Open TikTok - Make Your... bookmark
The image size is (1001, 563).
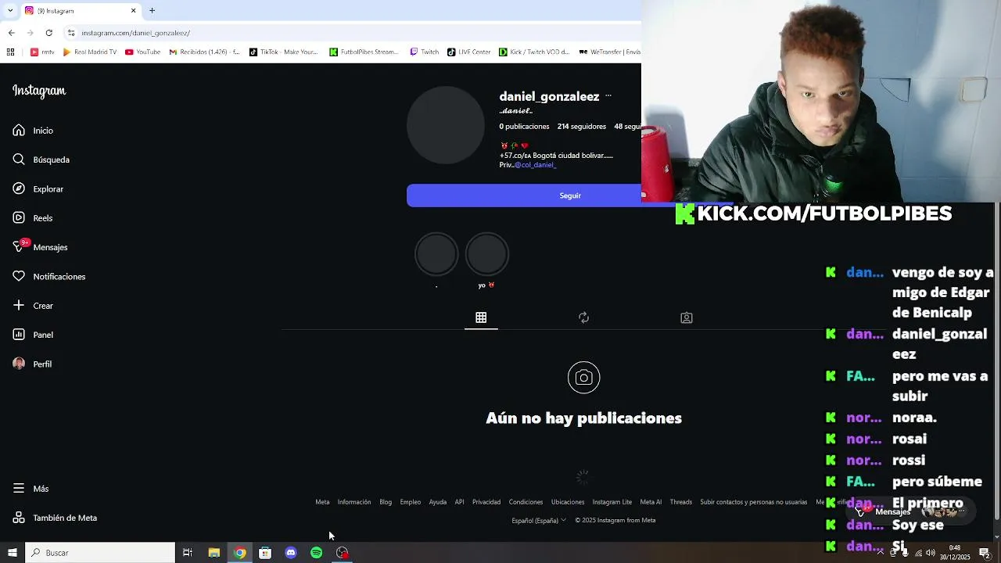pos(283,52)
